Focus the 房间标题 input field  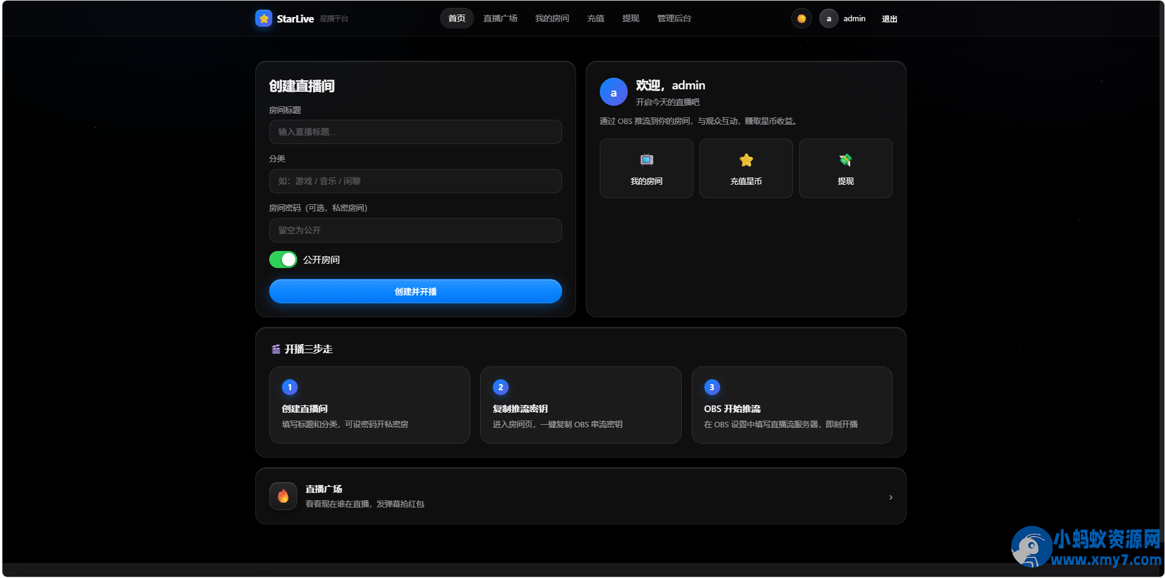[x=416, y=132]
